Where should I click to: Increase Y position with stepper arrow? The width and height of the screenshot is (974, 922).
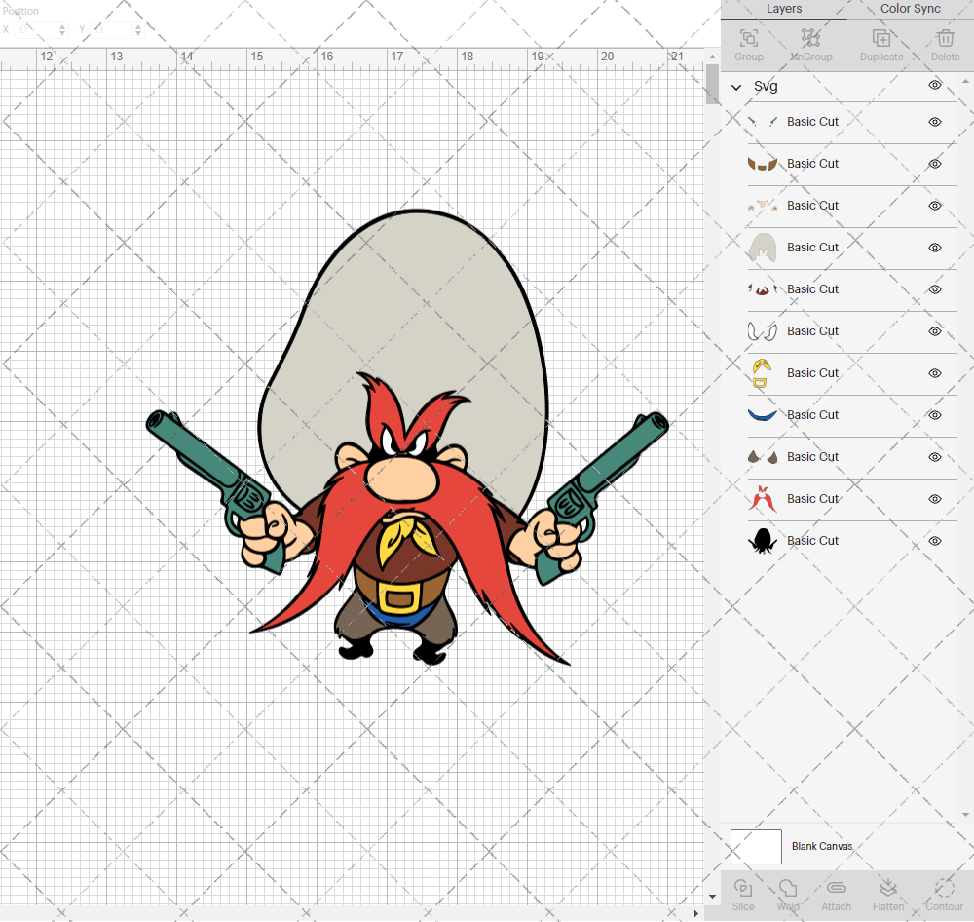138,26
